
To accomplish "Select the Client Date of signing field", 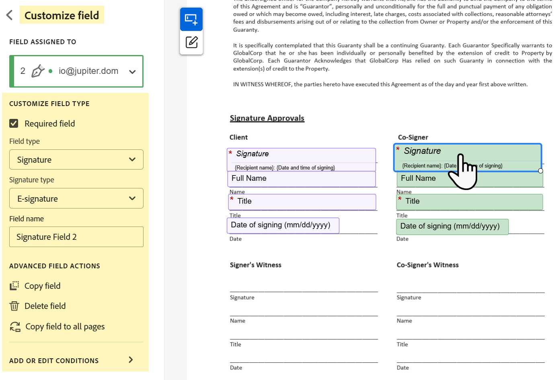I will coord(283,225).
